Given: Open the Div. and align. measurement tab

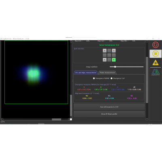Looking at the screenshot, I should click(85, 72).
